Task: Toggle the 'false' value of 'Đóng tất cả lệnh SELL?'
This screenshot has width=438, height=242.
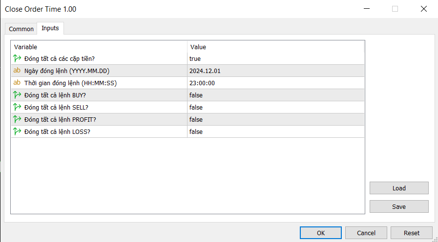Action: pyautogui.click(x=196, y=107)
